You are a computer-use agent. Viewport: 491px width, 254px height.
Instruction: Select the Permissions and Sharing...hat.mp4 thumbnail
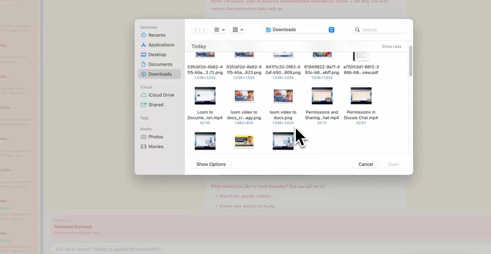tap(322, 96)
